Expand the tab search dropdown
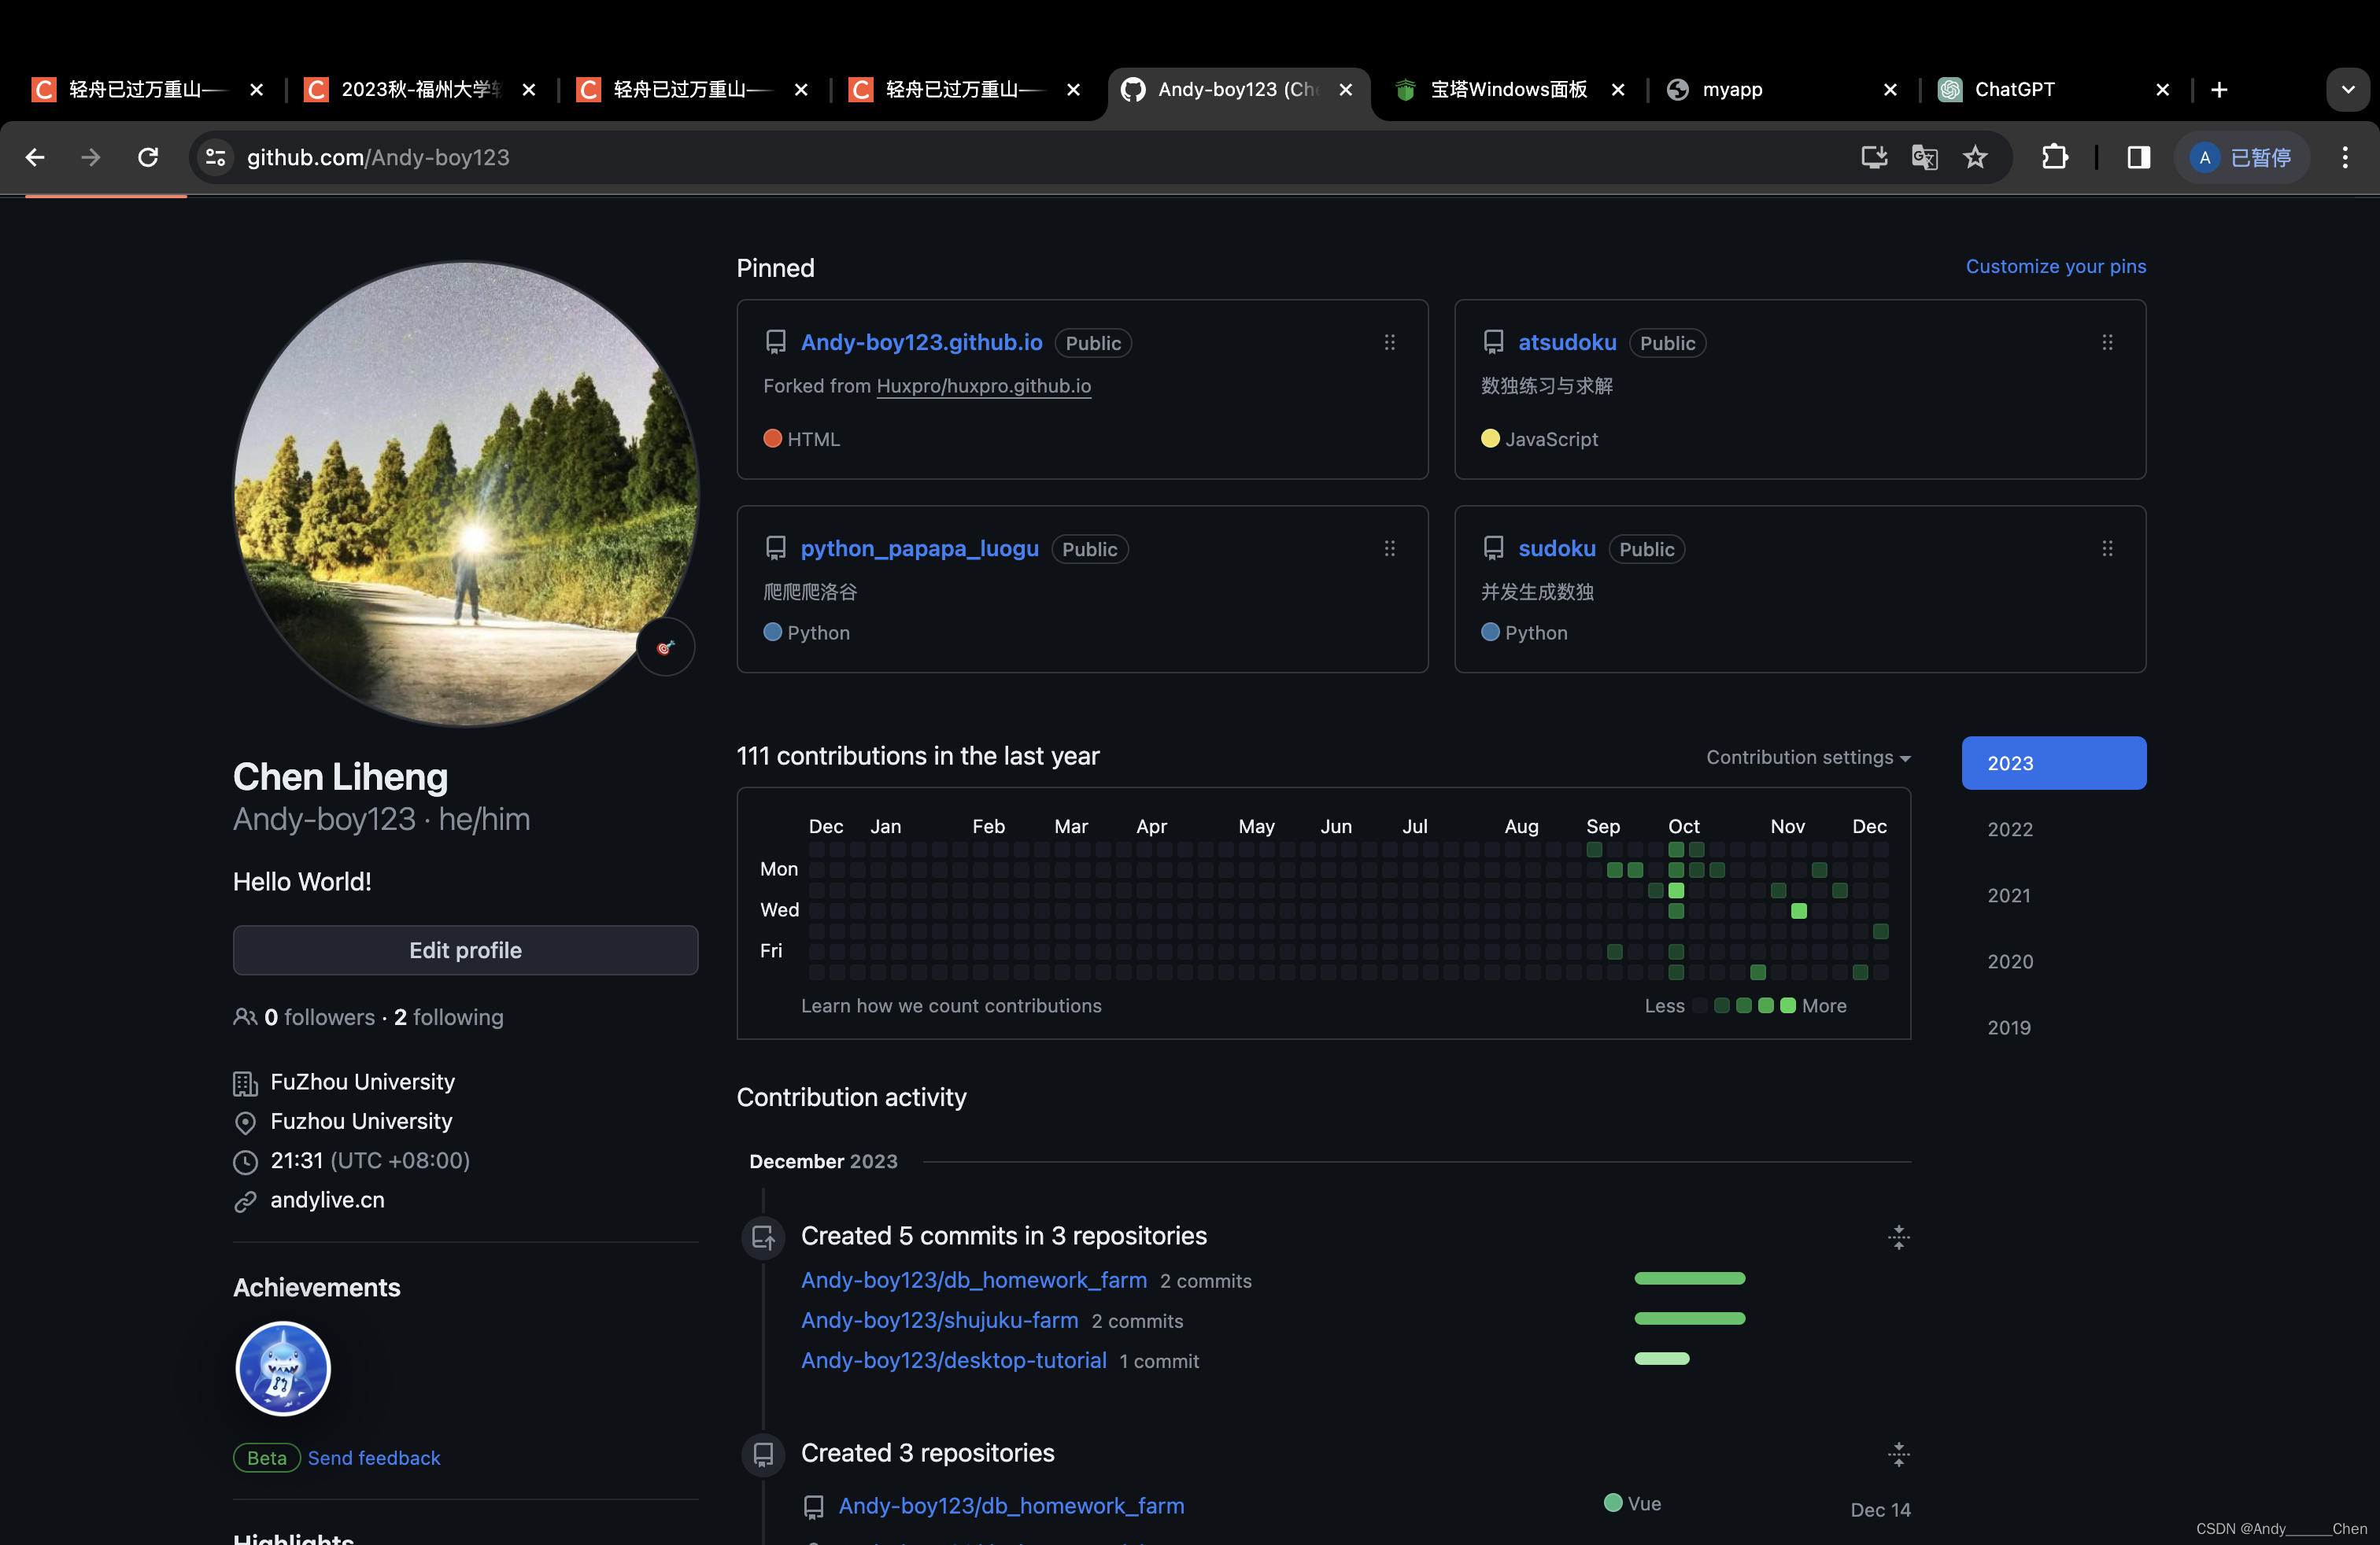Image resolution: width=2380 pixels, height=1545 pixels. [x=2347, y=90]
